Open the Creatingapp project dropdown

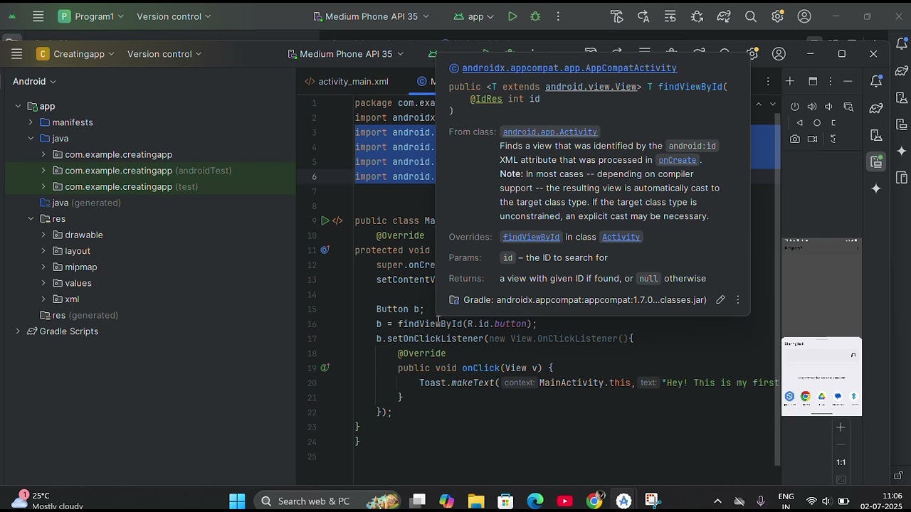(x=77, y=54)
